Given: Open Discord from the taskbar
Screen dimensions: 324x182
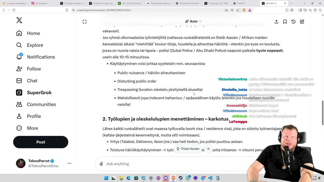Looking at the screenshot, I should point(166,178).
